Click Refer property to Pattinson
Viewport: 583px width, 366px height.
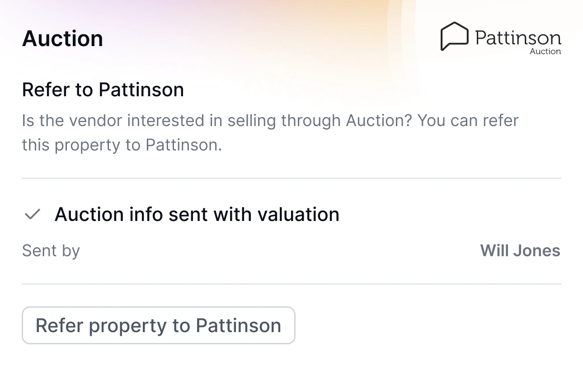click(x=158, y=325)
